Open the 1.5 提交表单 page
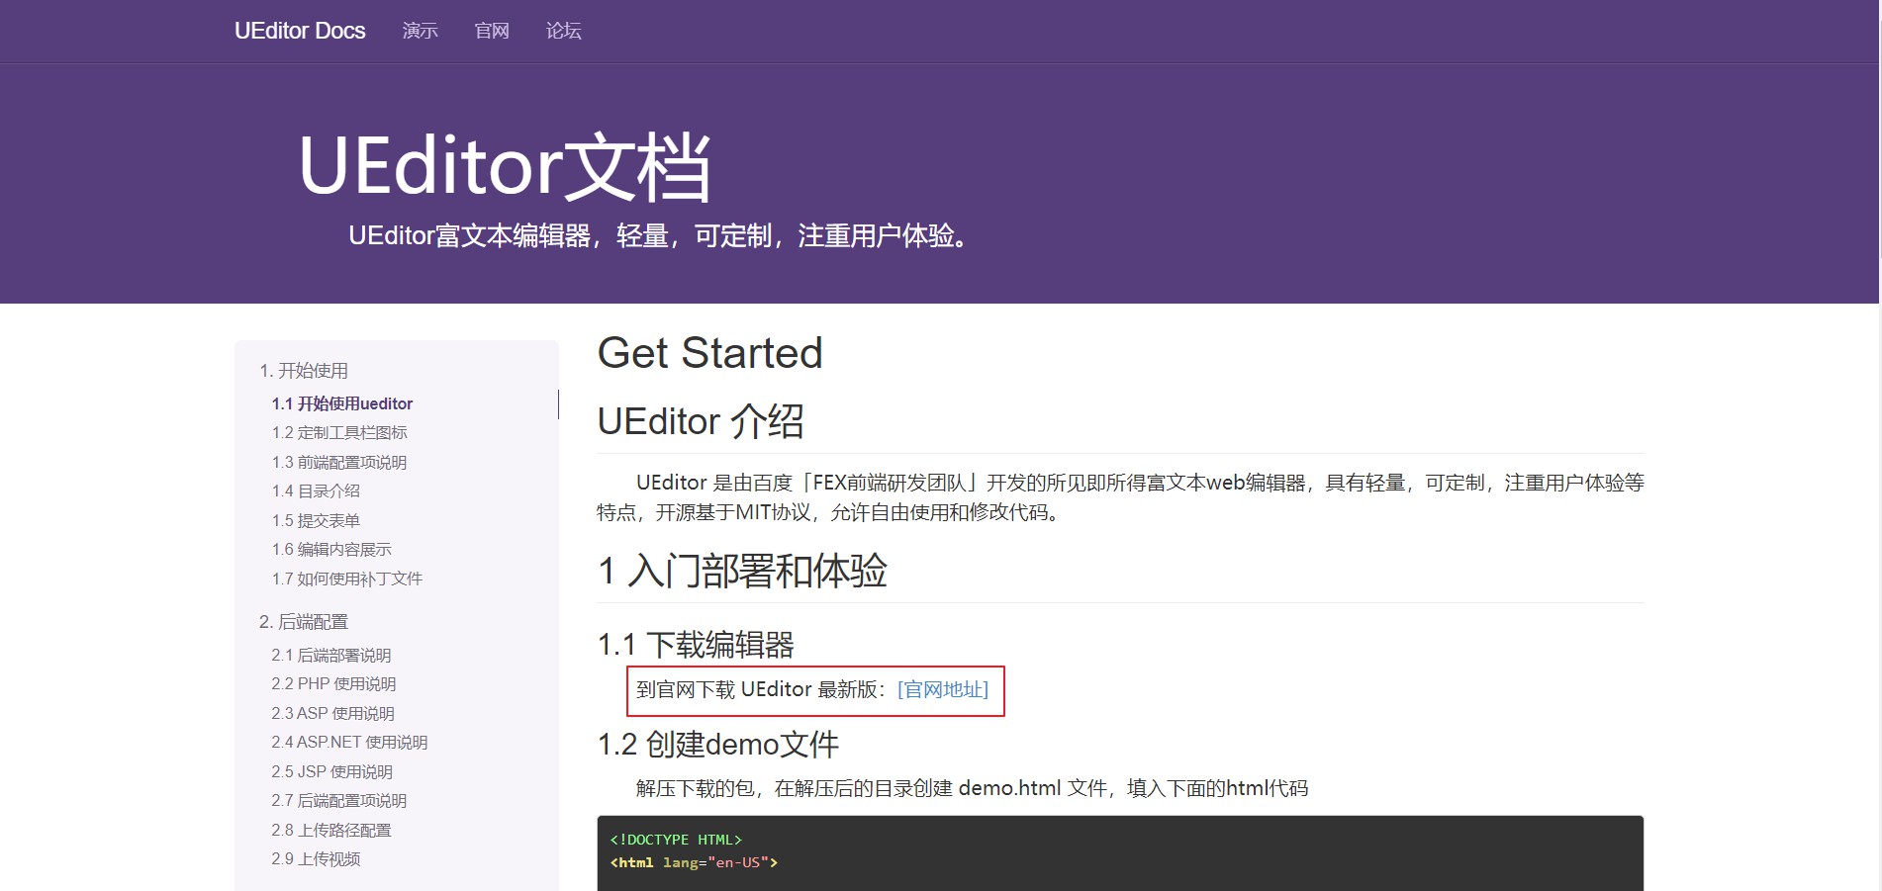Screen dimensions: 1882x891 coord(316,520)
